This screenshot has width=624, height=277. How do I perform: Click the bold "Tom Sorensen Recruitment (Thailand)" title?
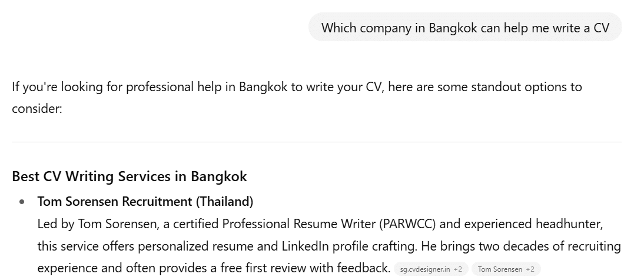pos(145,202)
